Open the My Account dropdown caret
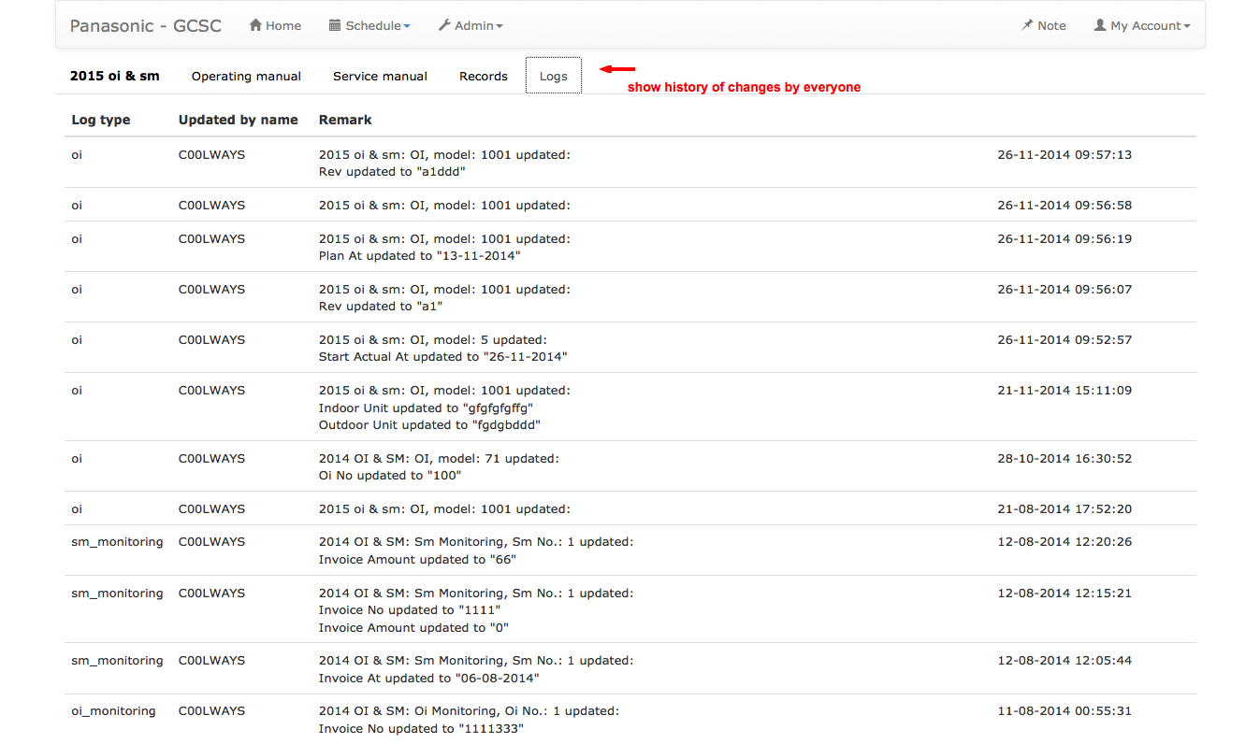The image size is (1260, 744). click(1187, 27)
